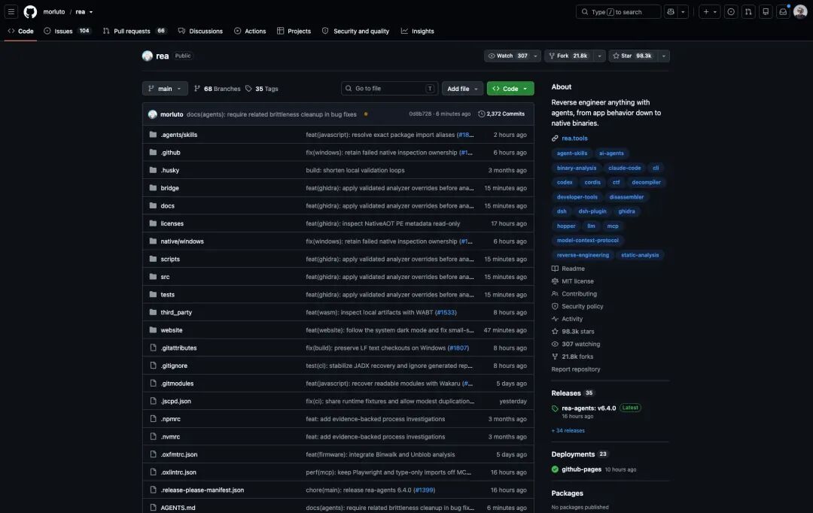This screenshot has height=513, width=813.
Task: Open the issues icon in top header
Action: tap(730, 11)
